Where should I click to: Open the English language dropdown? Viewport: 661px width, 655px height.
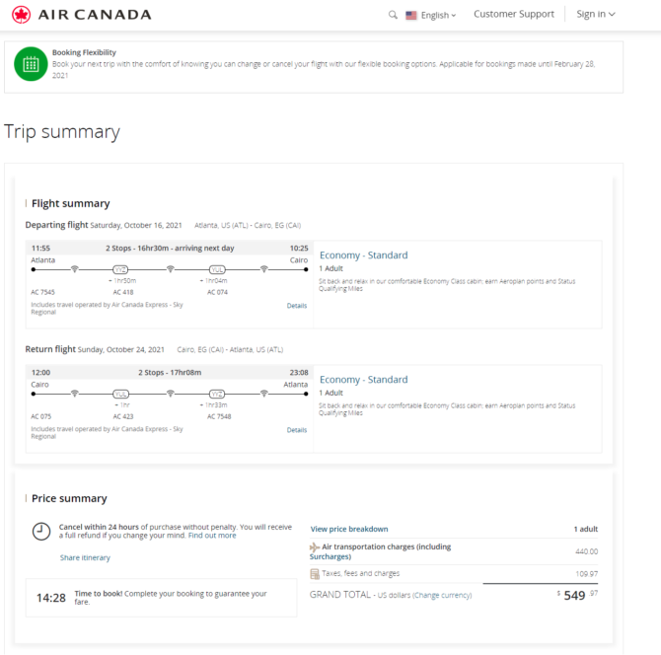pyautogui.click(x=438, y=16)
